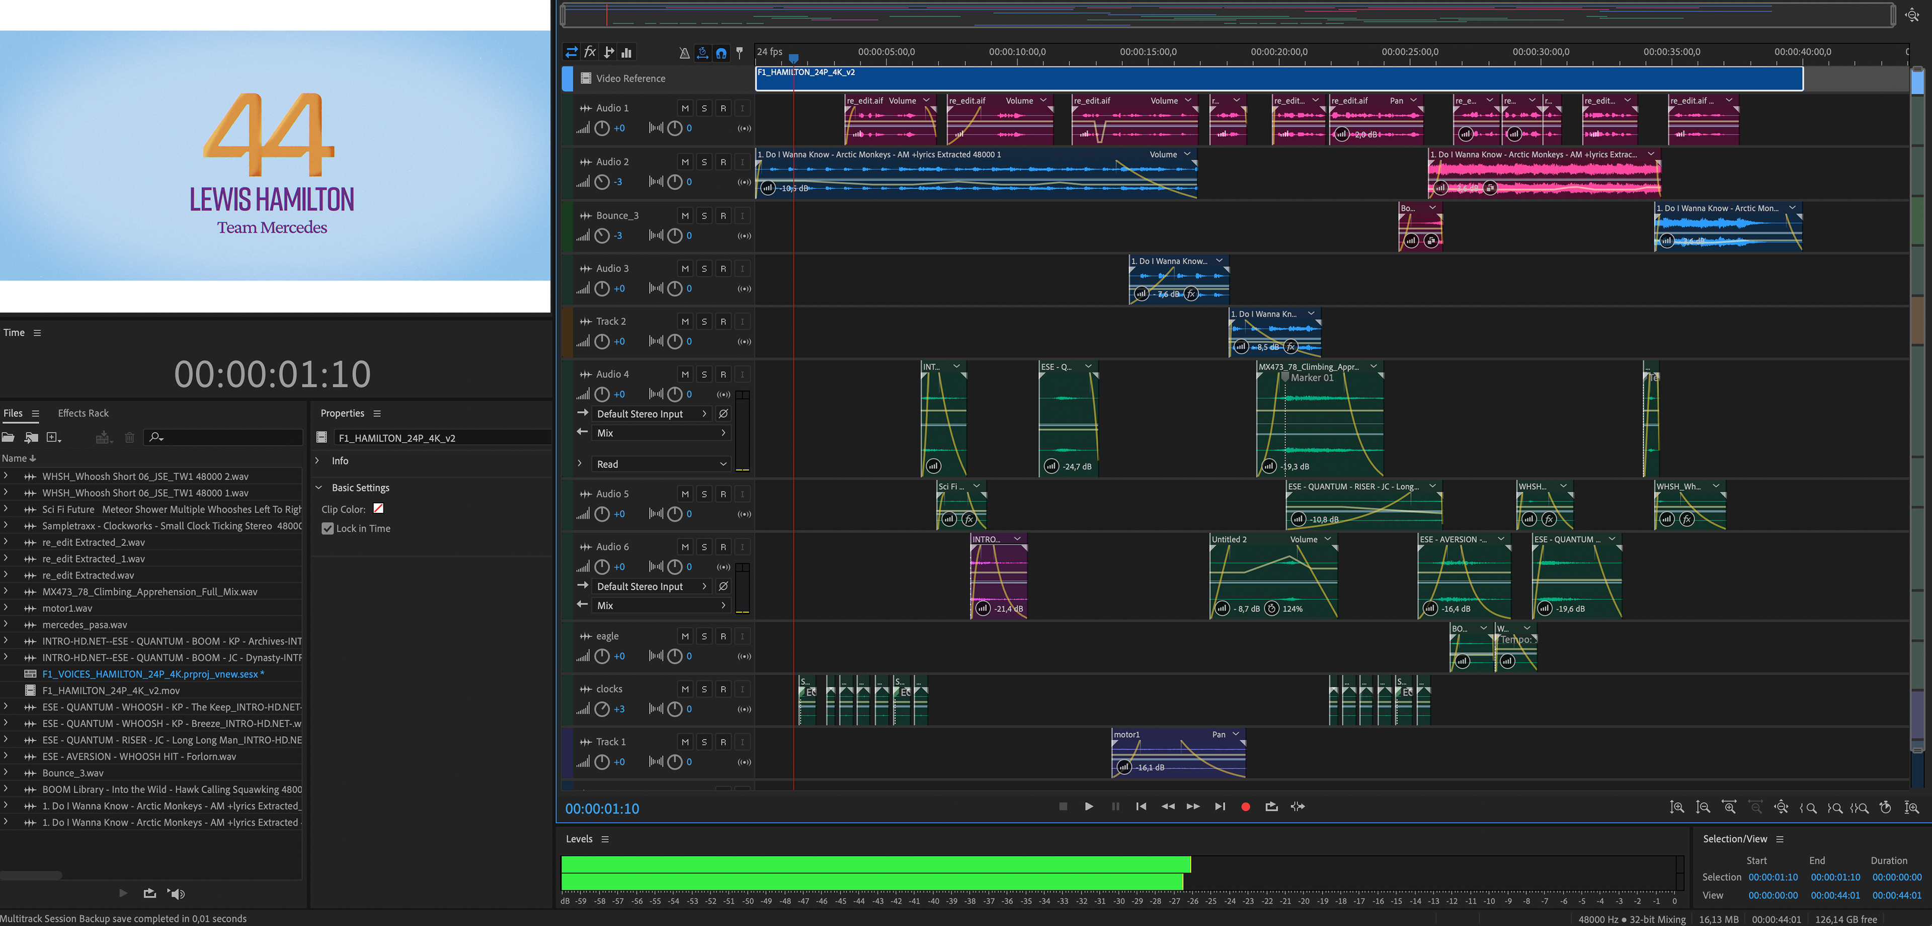
Task: Open Audio 4 Mix output dropdown
Action: tap(661, 433)
